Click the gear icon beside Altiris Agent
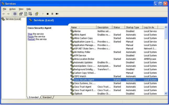This screenshot has width=169, height=108. [72, 35]
